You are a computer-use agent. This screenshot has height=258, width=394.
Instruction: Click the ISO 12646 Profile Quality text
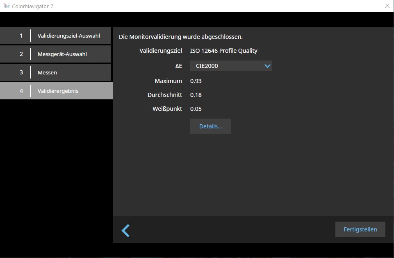click(223, 51)
